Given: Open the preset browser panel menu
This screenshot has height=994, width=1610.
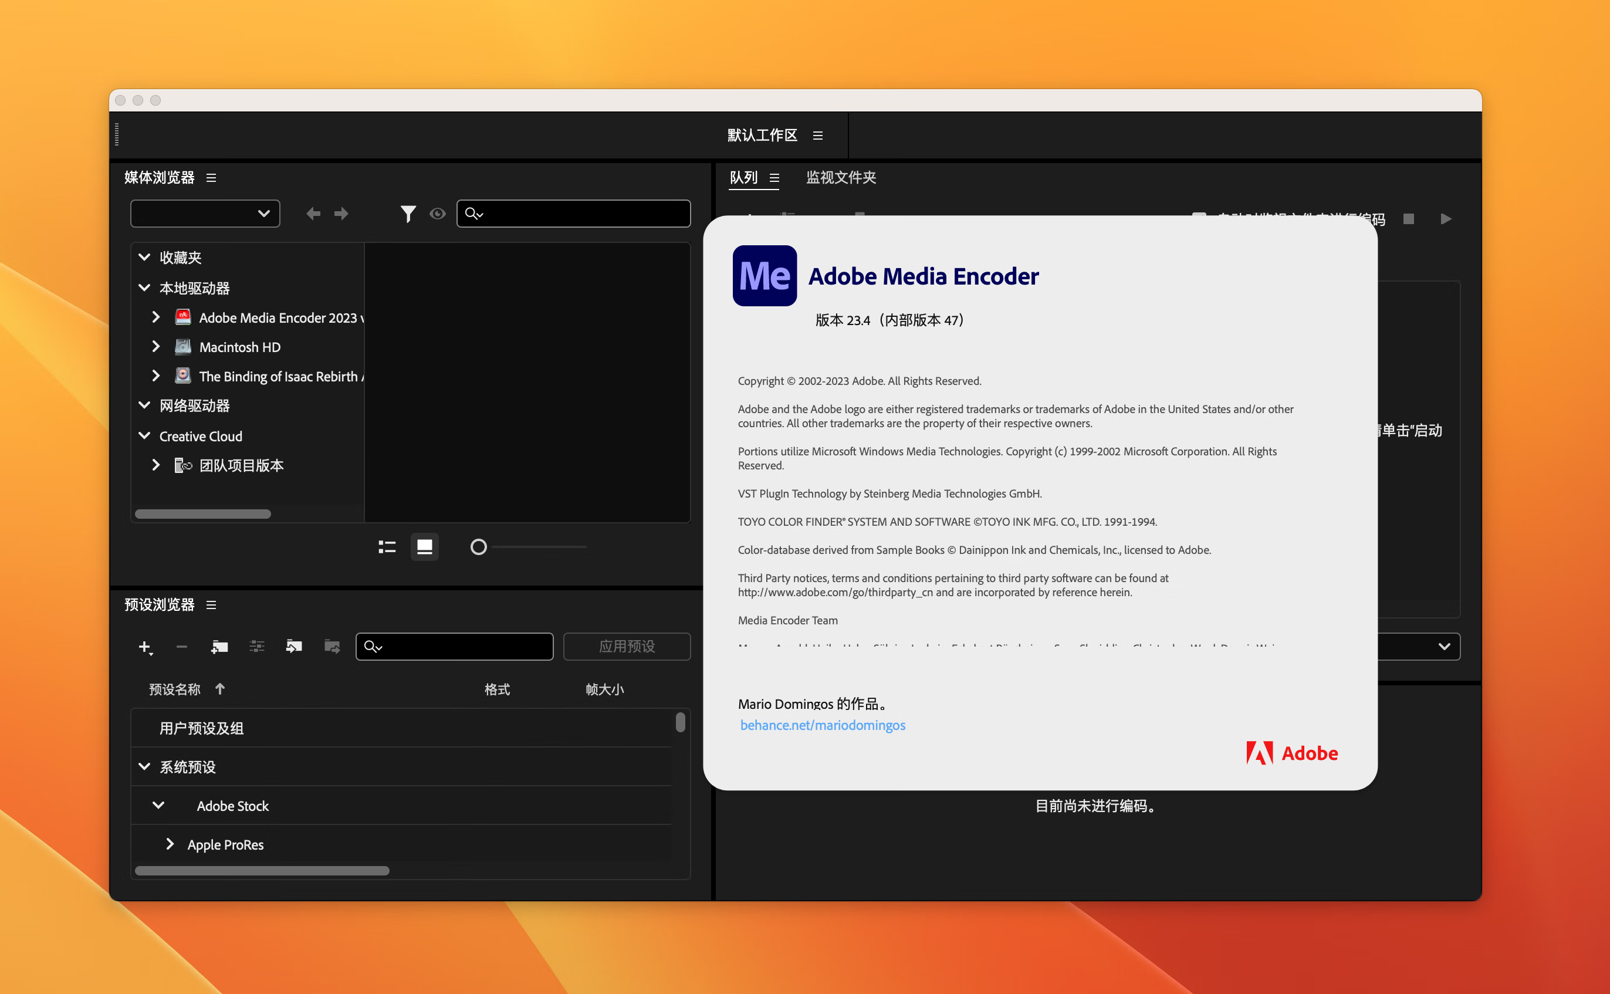Looking at the screenshot, I should click(211, 604).
